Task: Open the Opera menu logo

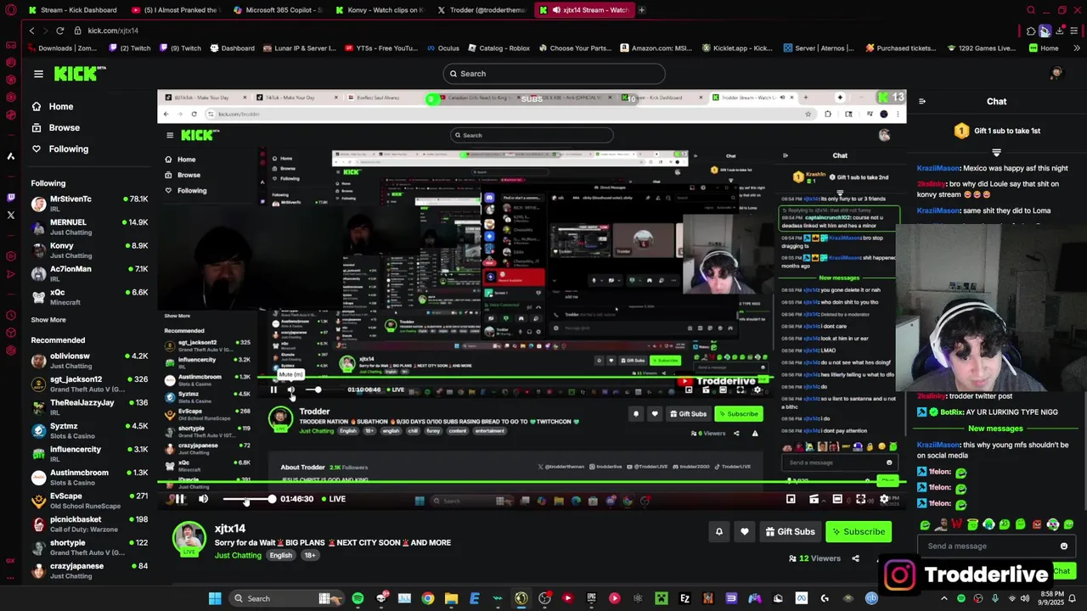Action: (x=10, y=10)
